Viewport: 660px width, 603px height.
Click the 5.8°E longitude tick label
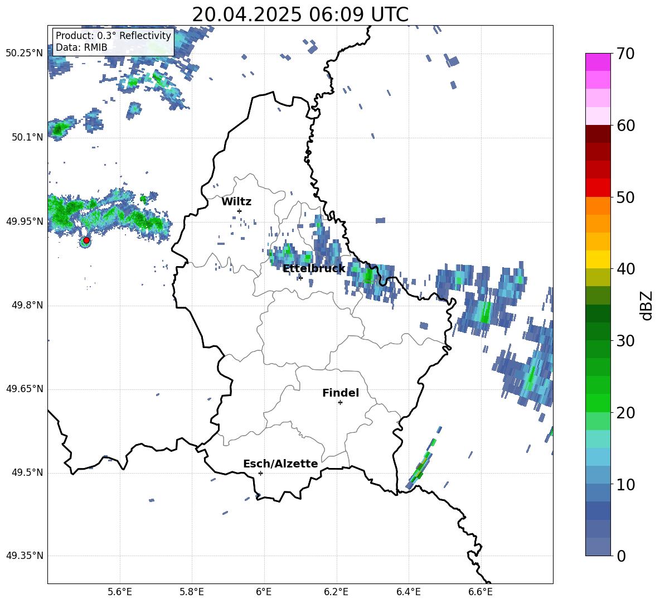pos(192,592)
